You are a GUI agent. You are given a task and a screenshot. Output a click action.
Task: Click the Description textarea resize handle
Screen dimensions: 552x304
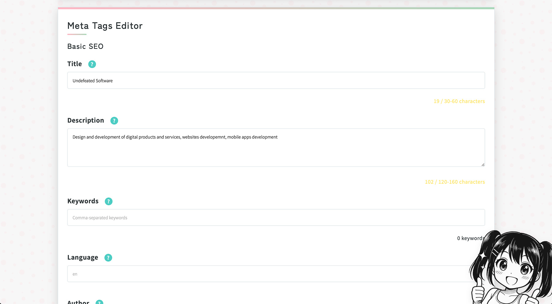point(483,165)
